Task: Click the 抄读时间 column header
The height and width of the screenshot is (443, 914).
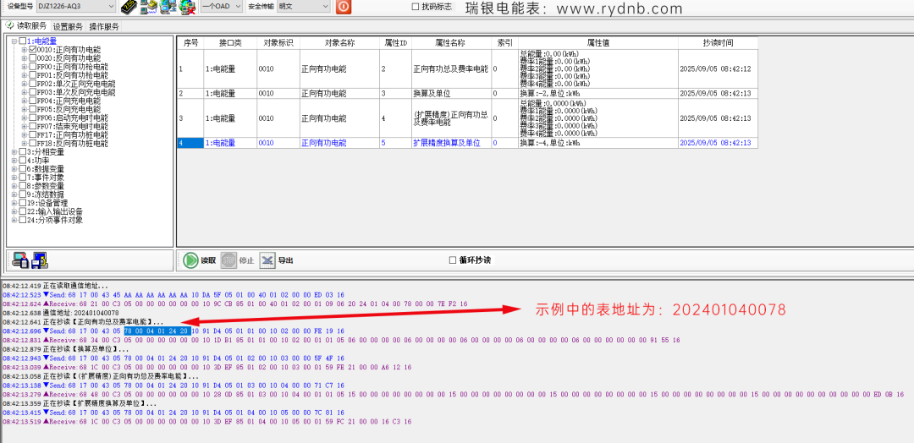Action: click(718, 43)
